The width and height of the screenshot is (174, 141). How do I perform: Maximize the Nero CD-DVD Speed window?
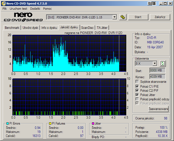[165, 4]
